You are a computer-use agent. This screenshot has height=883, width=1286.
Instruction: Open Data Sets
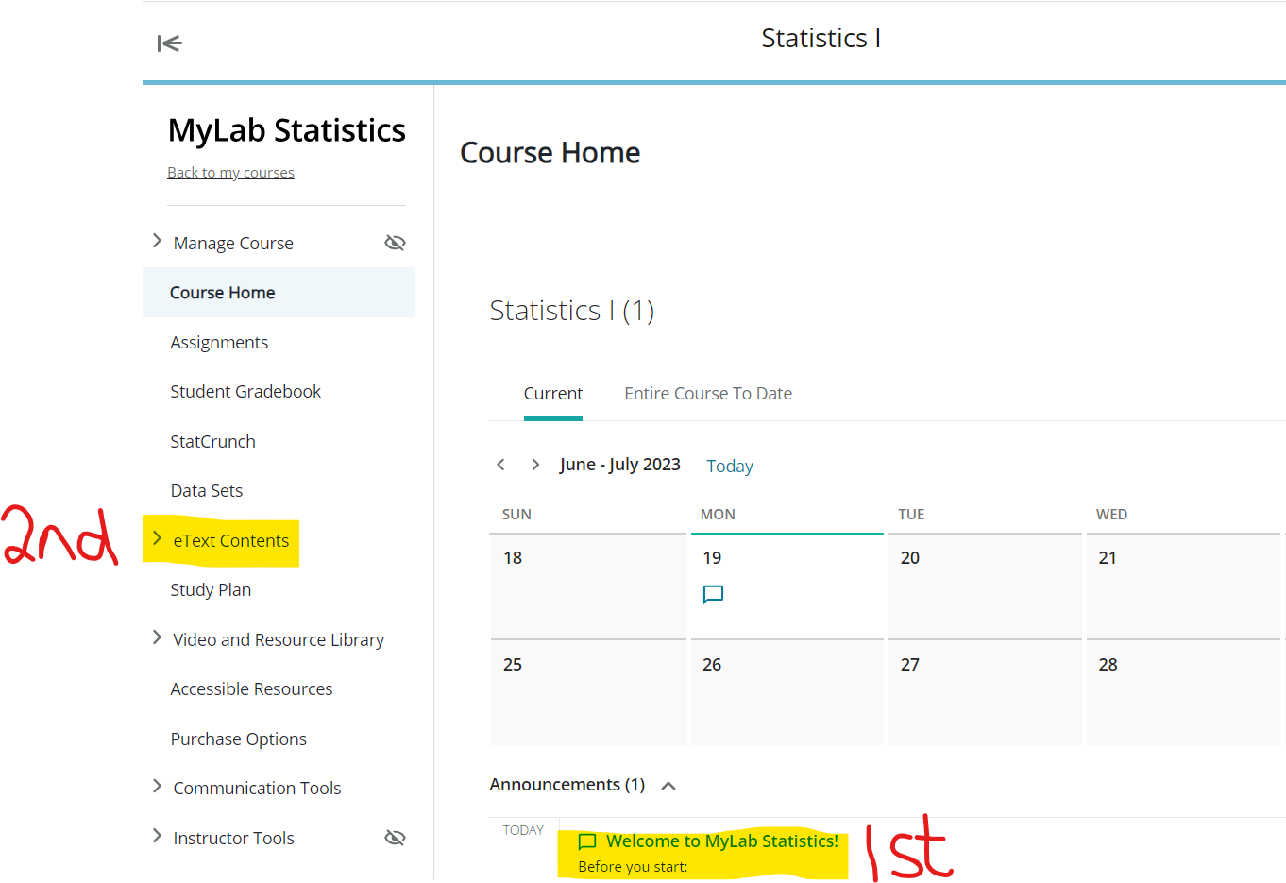coord(207,491)
